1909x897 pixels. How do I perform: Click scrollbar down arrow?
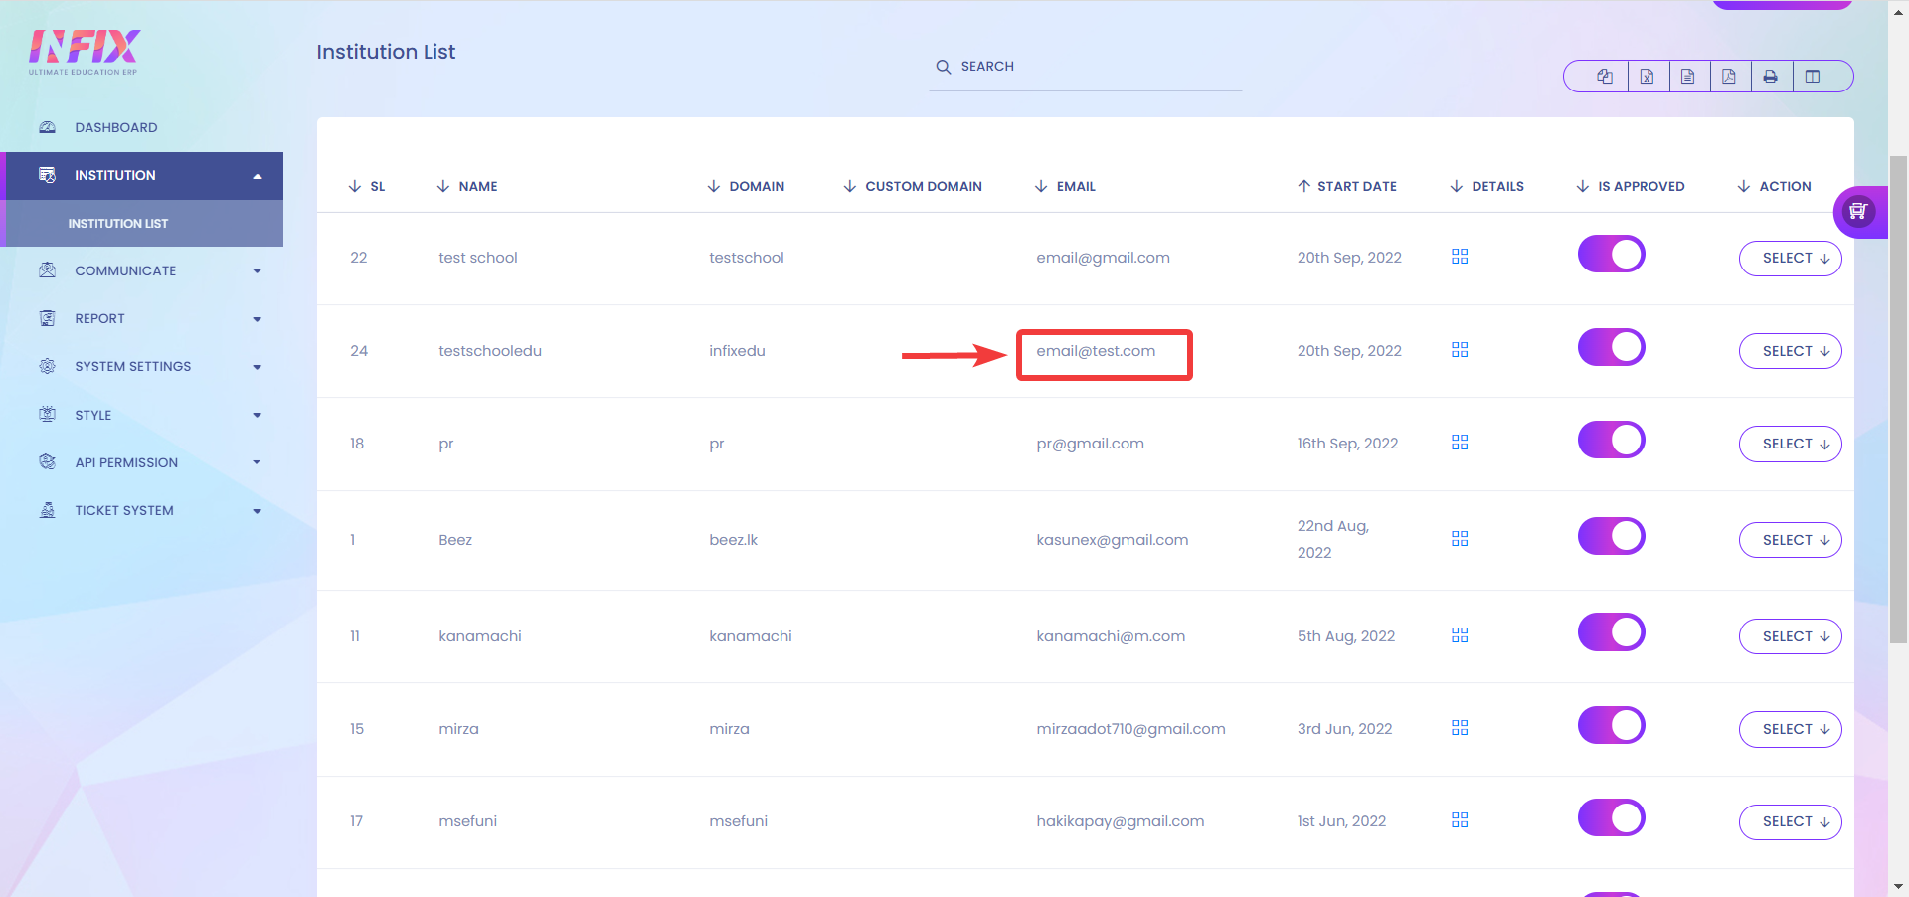1898,886
